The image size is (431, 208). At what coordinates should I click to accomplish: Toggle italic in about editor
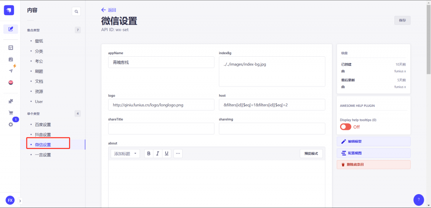[157, 154]
